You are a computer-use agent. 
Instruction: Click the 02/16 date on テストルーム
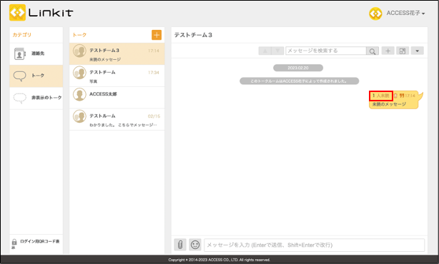(154, 116)
